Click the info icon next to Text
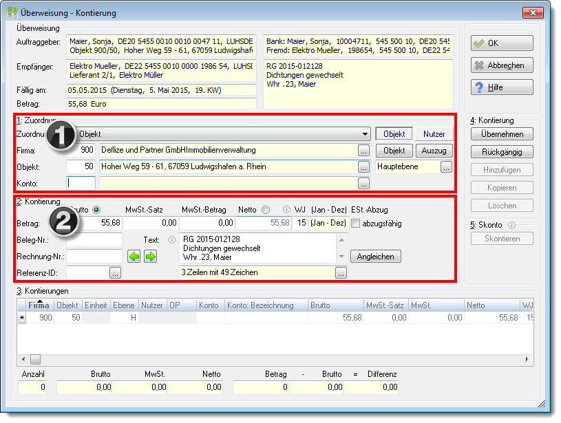Viewport: 561px width, 423px height. [x=171, y=240]
